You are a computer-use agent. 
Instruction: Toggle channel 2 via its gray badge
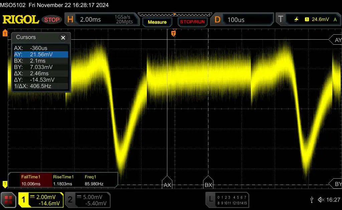(70, 200)
